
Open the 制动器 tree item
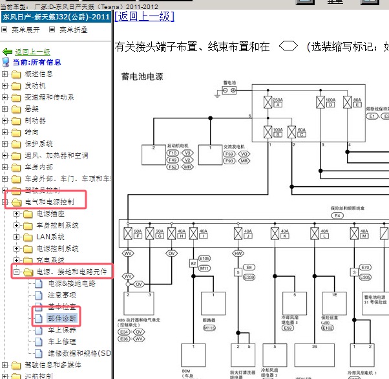pos(35,121)
